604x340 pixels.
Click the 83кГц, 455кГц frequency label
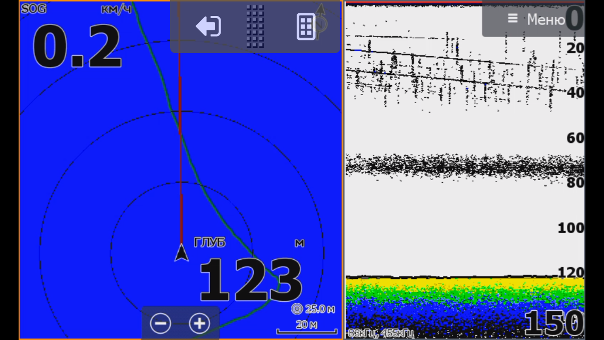click(381, 333)
